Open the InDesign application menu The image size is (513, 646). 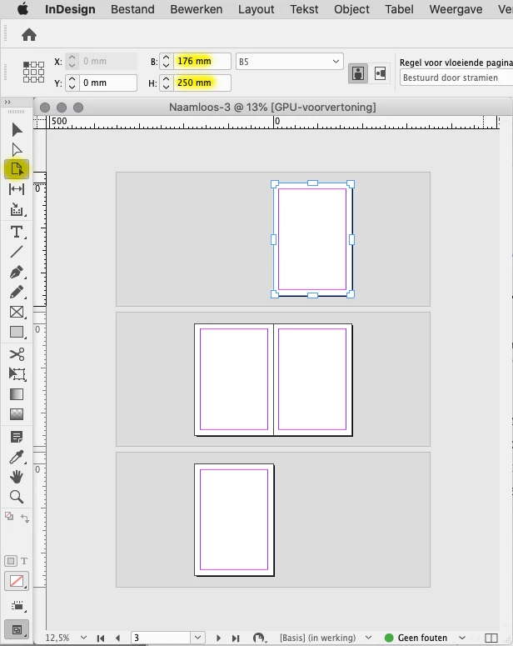(70, 9)
